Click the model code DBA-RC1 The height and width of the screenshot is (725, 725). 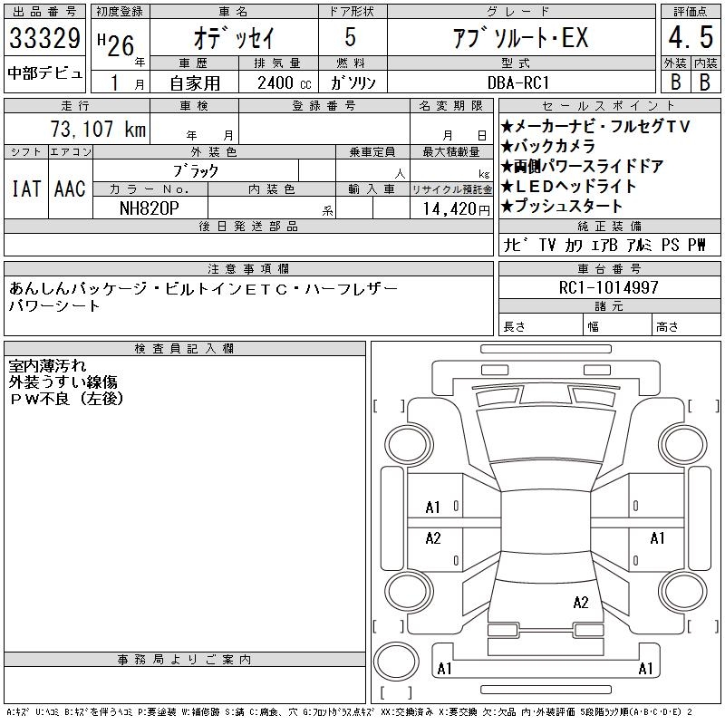518,82
